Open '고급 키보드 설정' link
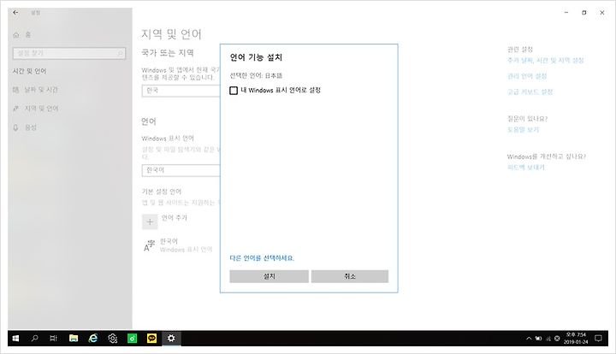 [530, 91]
